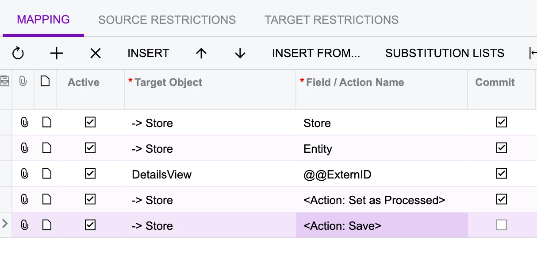Screen dimensions: 537x256
Task: Move the row down with the down arrow
Action: 240,54
